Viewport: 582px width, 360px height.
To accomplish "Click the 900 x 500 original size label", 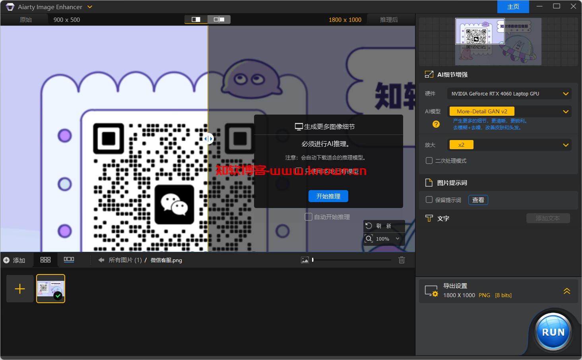I will pyautogui.click(x=67, y=19).
